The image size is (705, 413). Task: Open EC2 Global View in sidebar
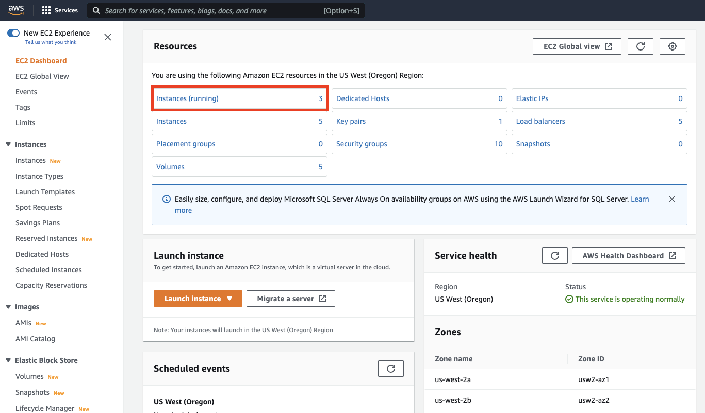(42, 76)
